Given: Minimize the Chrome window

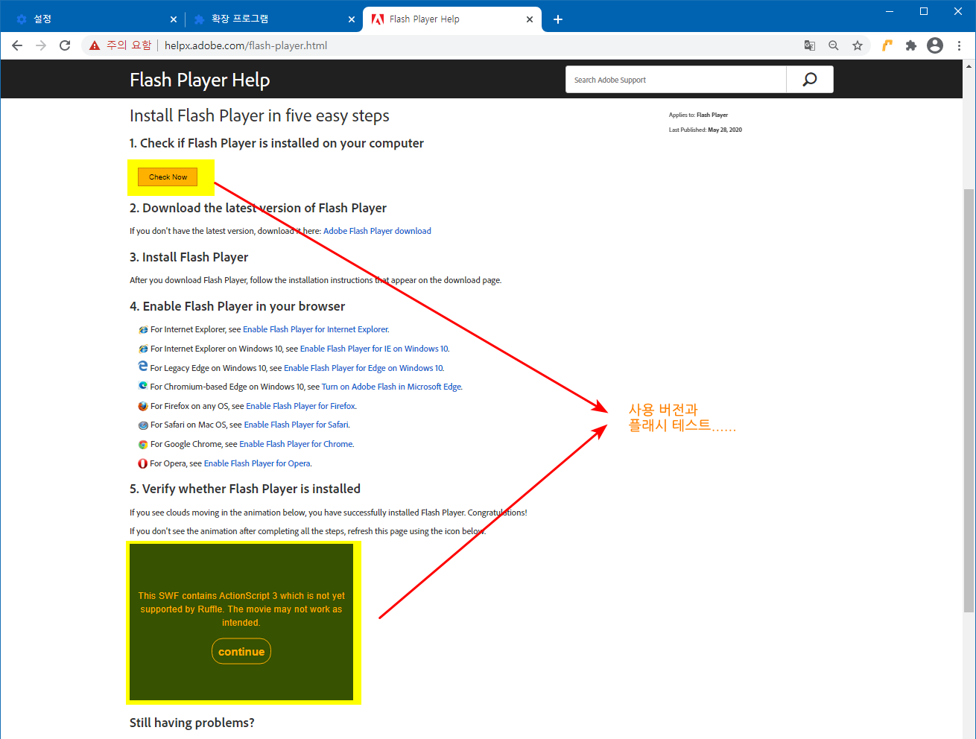Looking at the screenshot, I should (890, 11).
